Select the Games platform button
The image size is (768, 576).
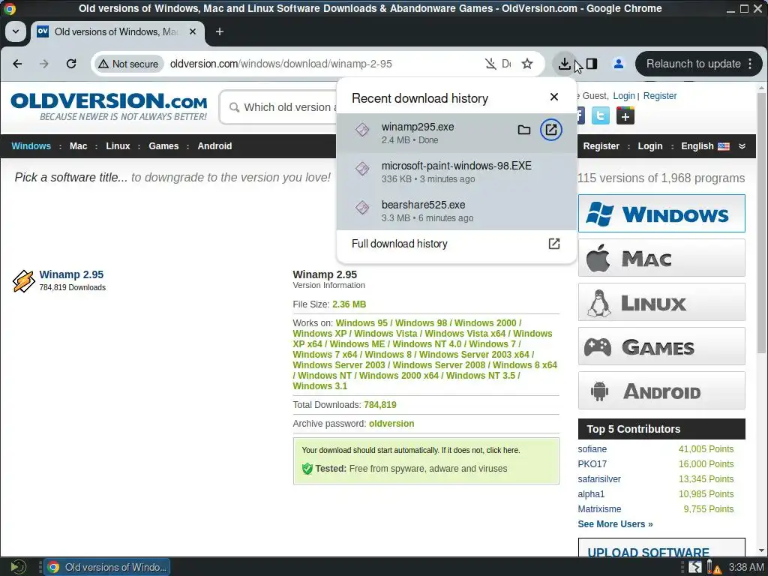(661, 346)
